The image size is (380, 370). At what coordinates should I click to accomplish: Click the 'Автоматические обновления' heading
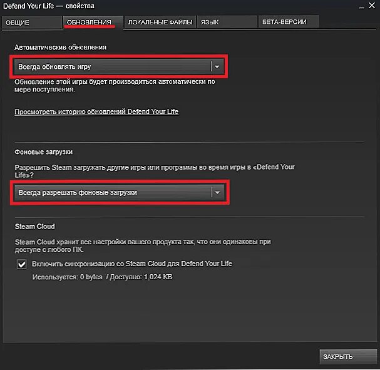(60, 47)
